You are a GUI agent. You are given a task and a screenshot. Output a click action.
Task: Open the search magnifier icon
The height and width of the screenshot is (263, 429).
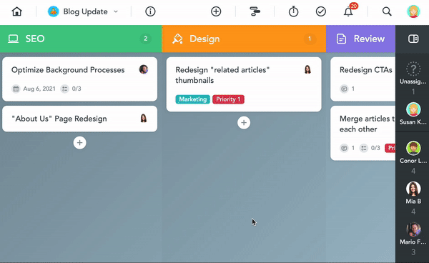click(387, 11)
